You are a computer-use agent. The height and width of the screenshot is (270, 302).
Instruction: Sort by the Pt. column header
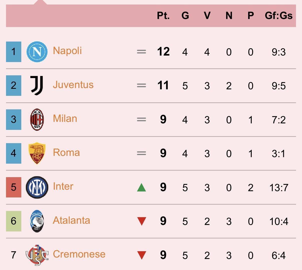pyautogui.click(x=163, y=16)
